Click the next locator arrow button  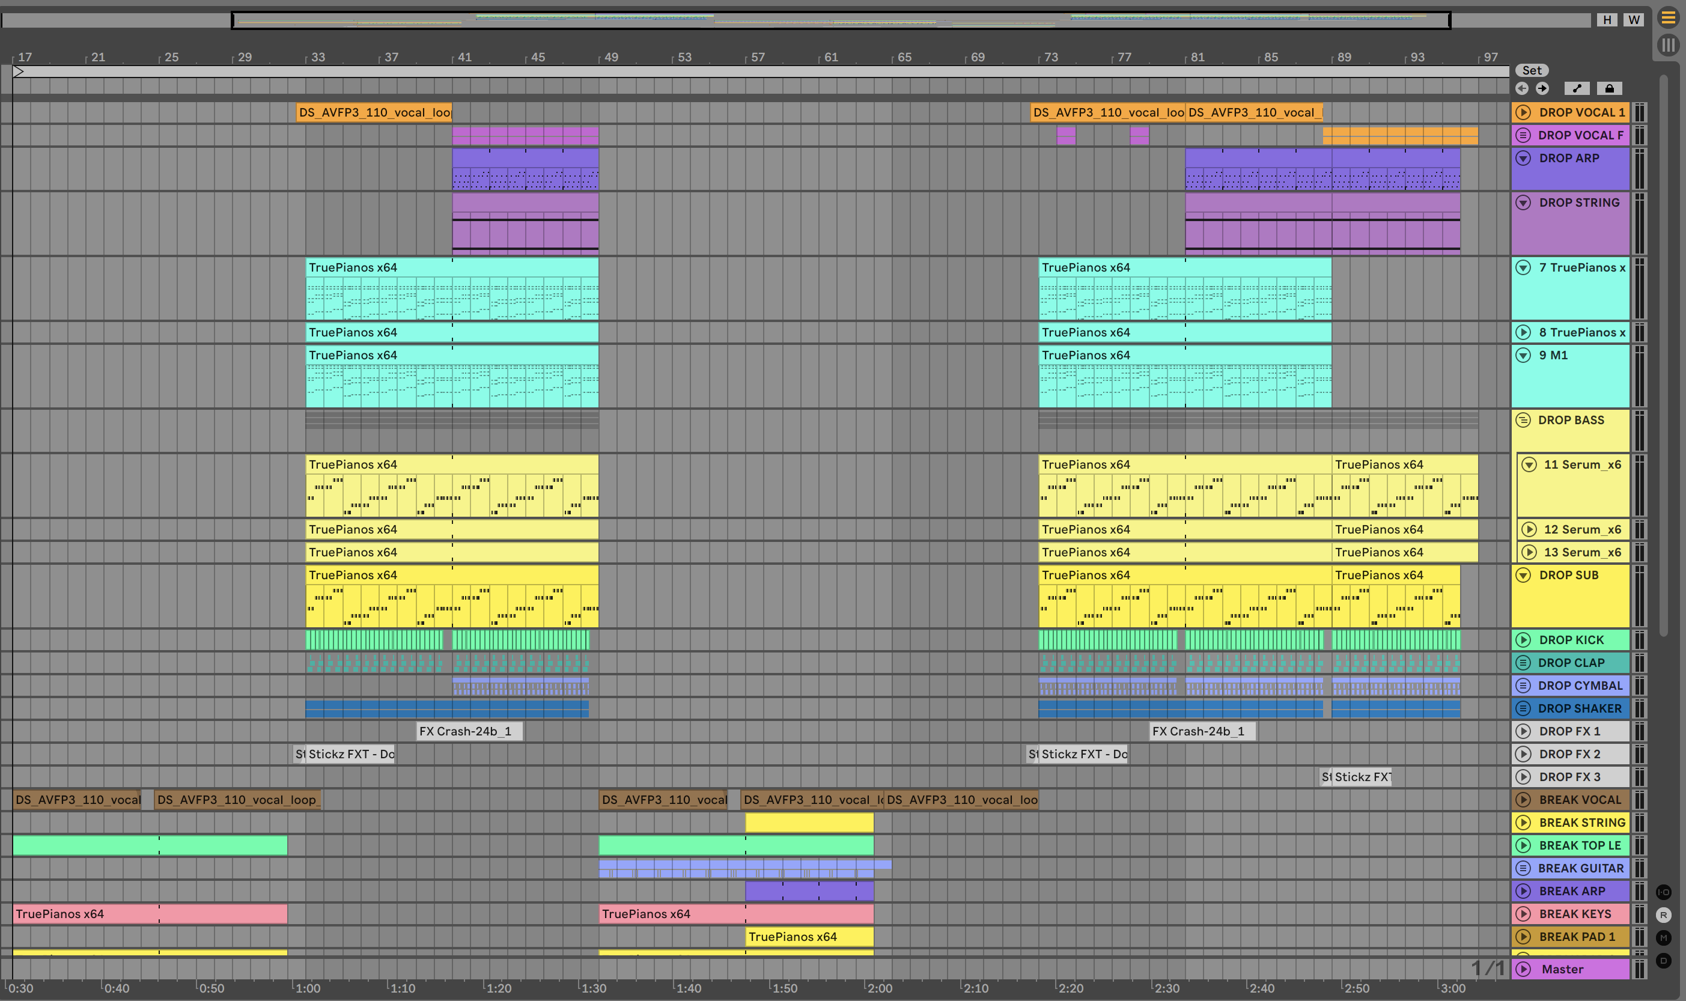click(1542, 88)
